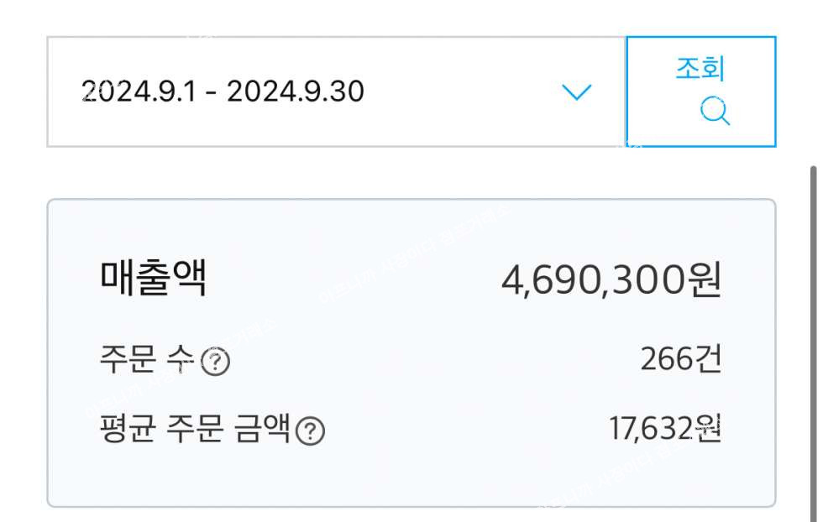Screen dimensions: 823x522
Task: Click the 주문 수 label text
Action: [x=147, y=359]
